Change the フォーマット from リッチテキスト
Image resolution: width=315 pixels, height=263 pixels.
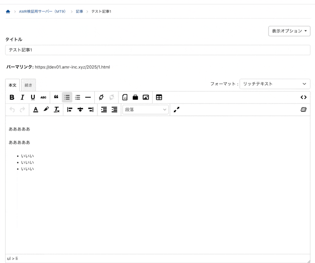[274, 84]
